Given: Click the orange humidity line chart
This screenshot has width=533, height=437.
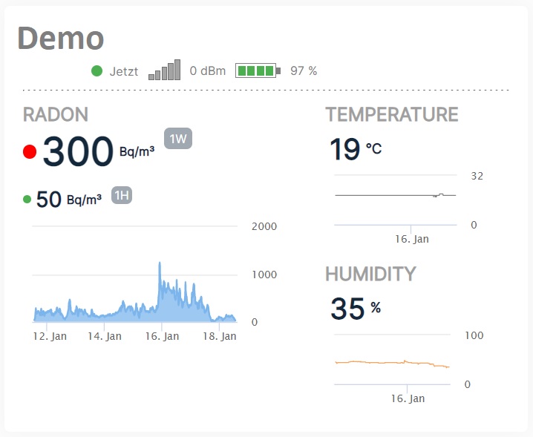Looking at the screenshot, I should (391, 363).
